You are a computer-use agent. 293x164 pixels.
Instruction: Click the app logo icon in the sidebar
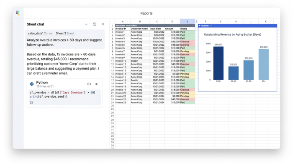pyautogui.click(x=18, y=13)
